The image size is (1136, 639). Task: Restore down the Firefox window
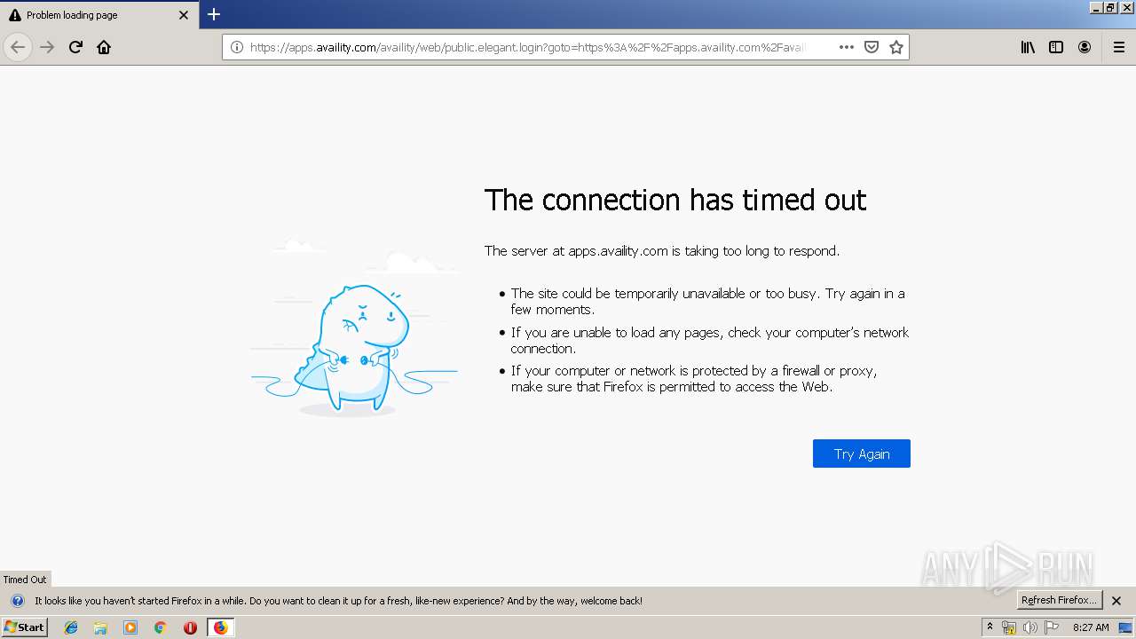pos(1110,7)
